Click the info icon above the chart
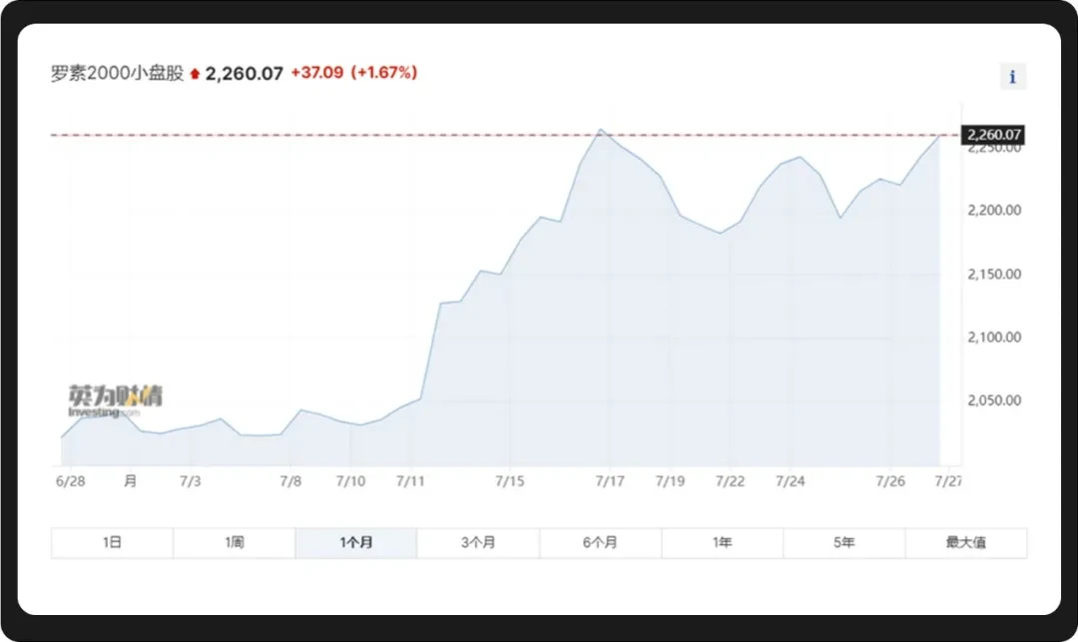 (1013, 77)
